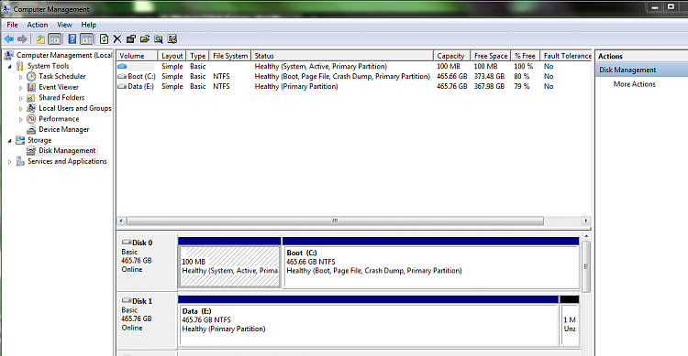Click the Actions pane title
The height and width of the screenshot is (356, 688).
[x=610, y=57]
